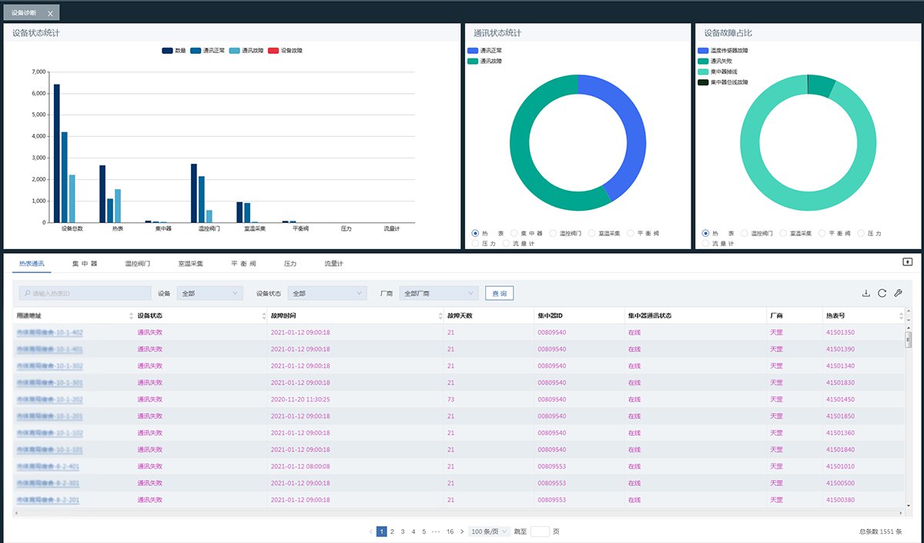Go to next page arrow in pagination
The height and width of the screenshot is (543, 924).
pyautogui.click(x=461, y=531)
